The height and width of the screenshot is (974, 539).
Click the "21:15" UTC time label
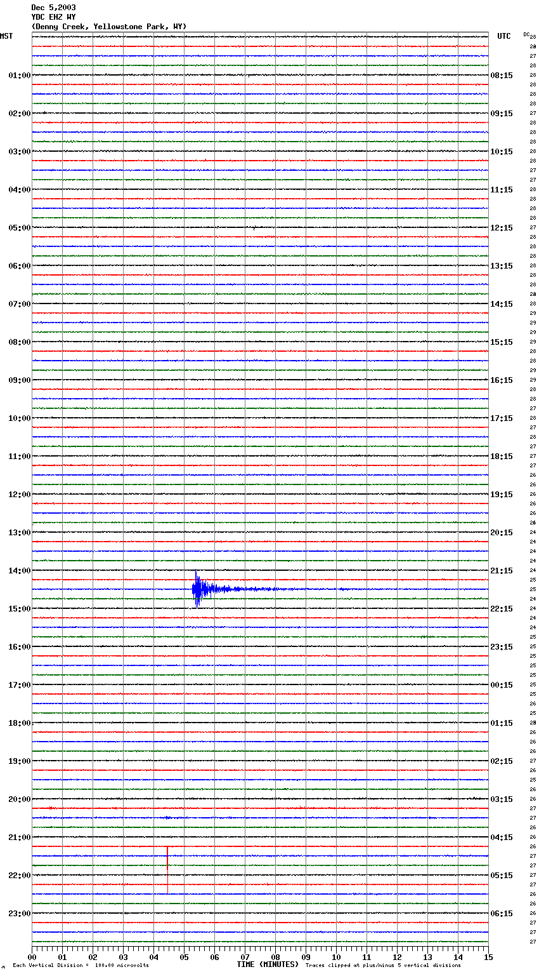tap(502, 571)
